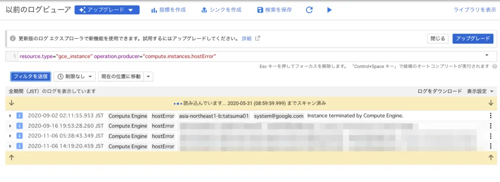The width and height of the screenshot is (500, 182).
Task: Click hostError chip on 2020-09-02 row
Action: 163,116
